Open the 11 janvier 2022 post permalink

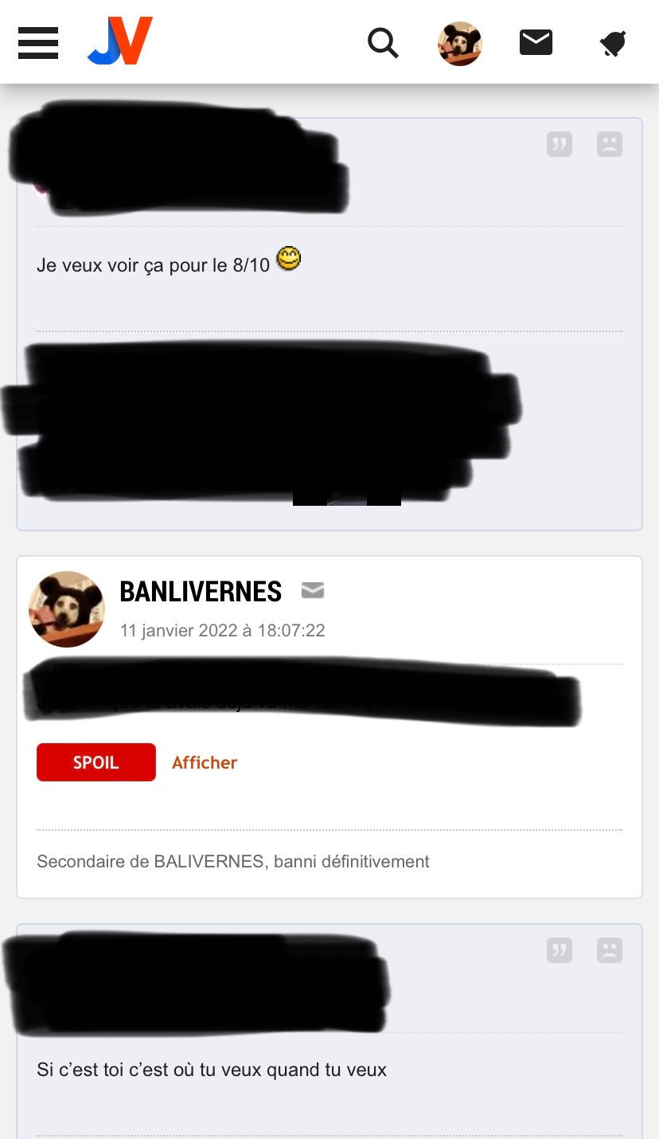click(222, 631)
